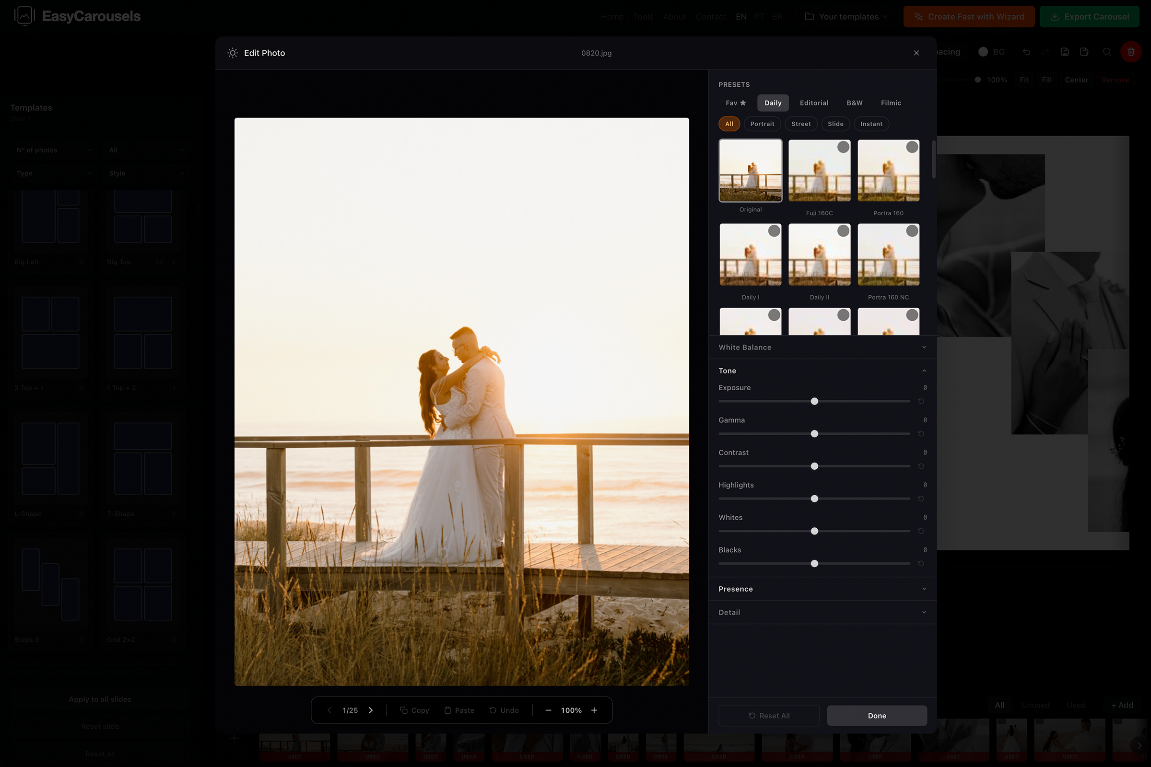Image resolution: width=1151 pixels, height=767 pixels.
Task: Click the red trash delete icon
Action: [x=1131, y=52]
